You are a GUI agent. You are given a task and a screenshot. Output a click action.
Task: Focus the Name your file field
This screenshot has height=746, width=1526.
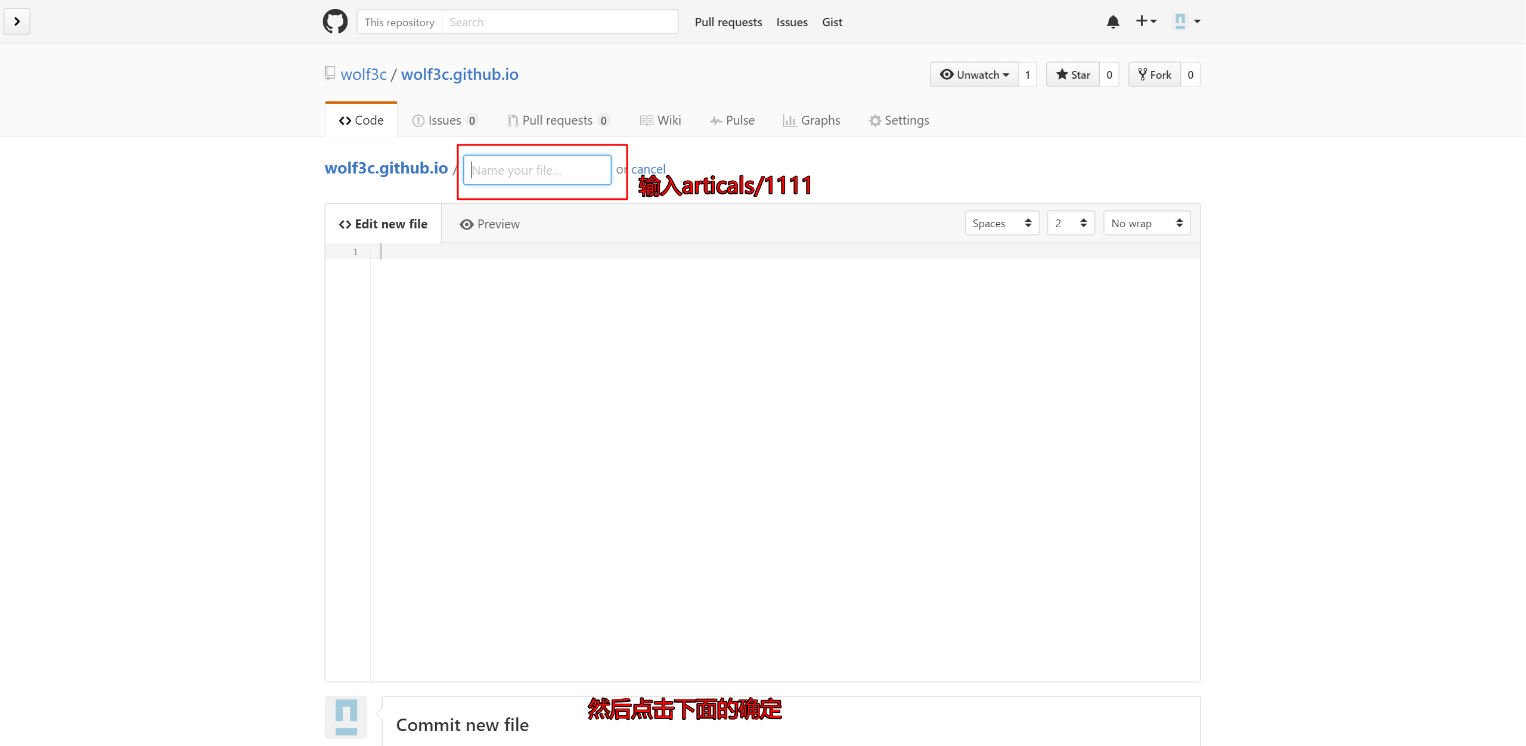pos(537,170)
